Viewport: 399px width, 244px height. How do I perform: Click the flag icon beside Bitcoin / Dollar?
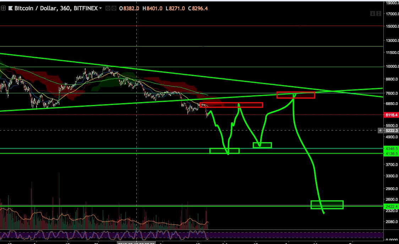pyautogui.click(x=11, y=8)
